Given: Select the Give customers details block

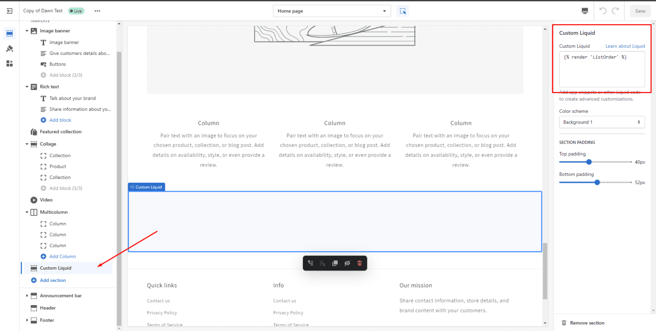Looking at the screenshot, I should [80, 53].
